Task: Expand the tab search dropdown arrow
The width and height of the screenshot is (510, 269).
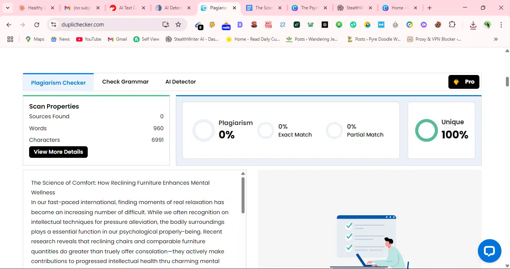Action: [7, 8]
